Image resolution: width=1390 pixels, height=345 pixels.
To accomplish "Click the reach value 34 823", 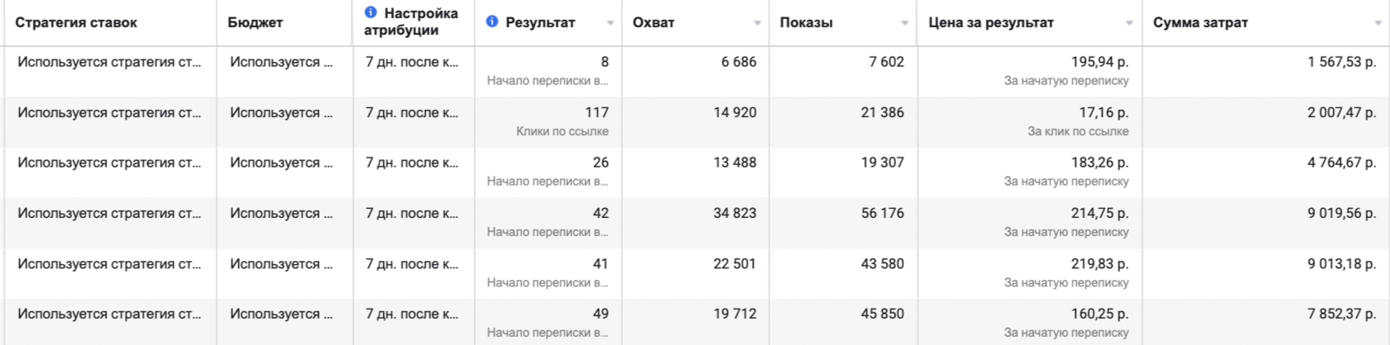I will 735,213.
